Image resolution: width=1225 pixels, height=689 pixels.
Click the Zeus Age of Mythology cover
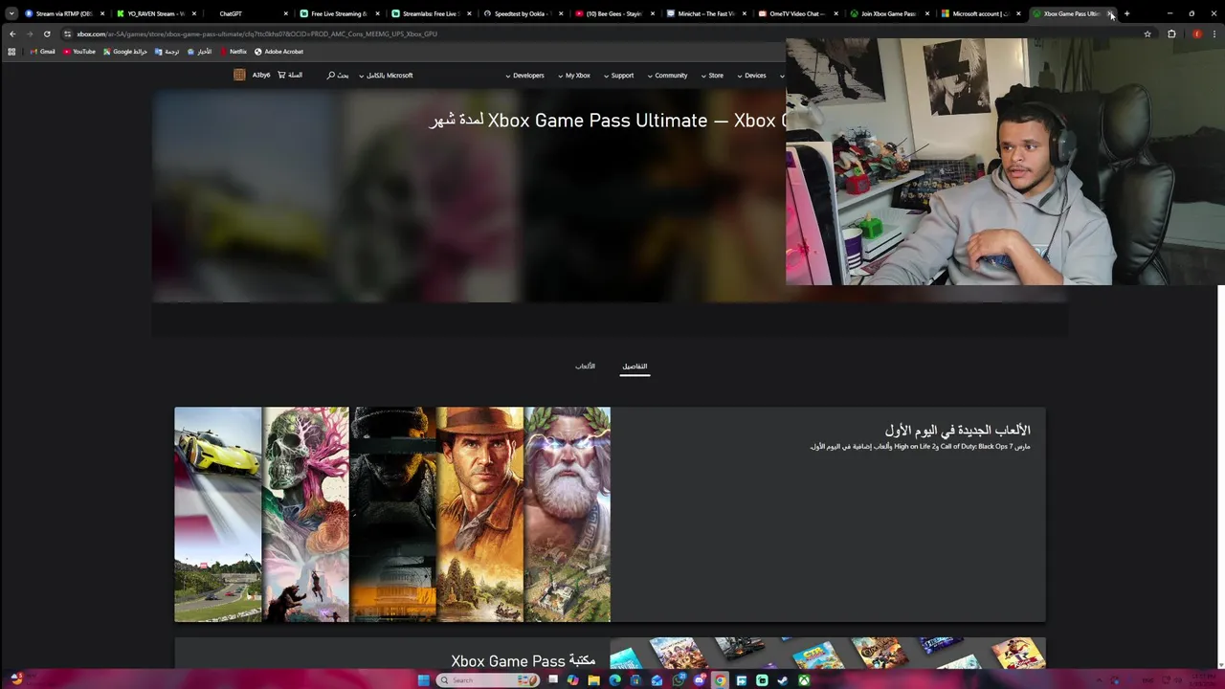point(568,514)
